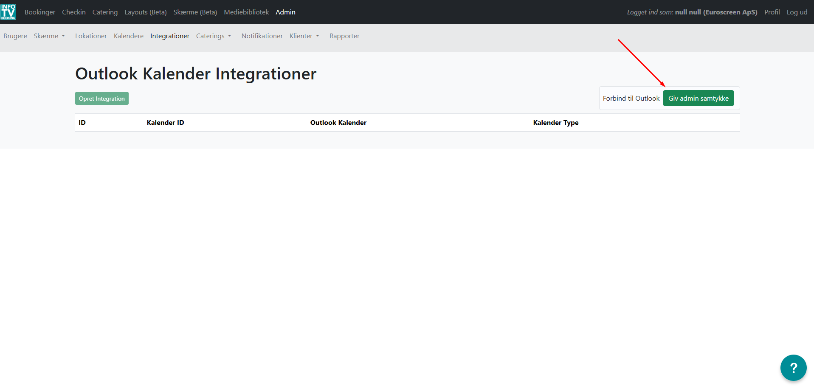Click the Outlook Kalender column header
The image size is (814, 389).
click(338, 123)
